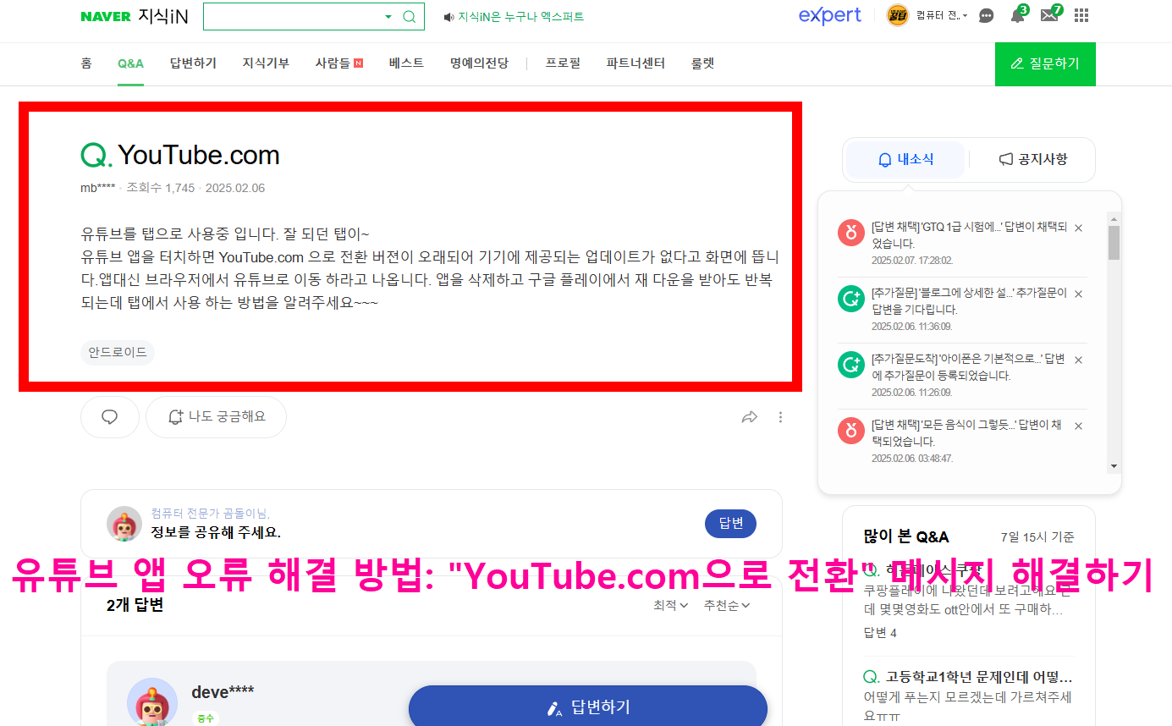This screenshot has height=726, width=1172.
Task: Open the 룰렛 menu item
Action: [x=702, y=63]
